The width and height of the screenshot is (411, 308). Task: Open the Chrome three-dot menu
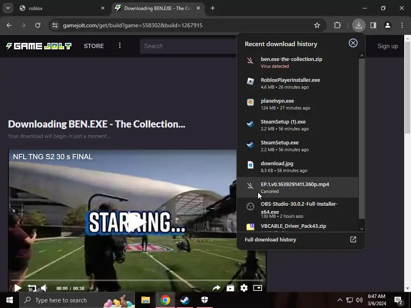(x=402, y=25)
